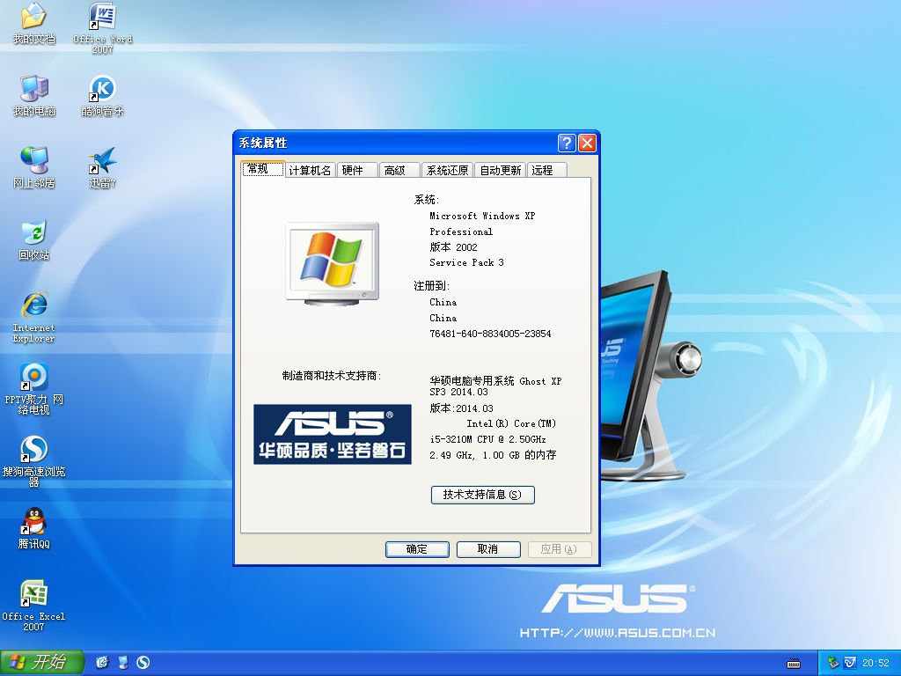Screen dimensions: 901x676
Task: Open the 我的文档 desktop folder
Action: (x=33, y=17)
